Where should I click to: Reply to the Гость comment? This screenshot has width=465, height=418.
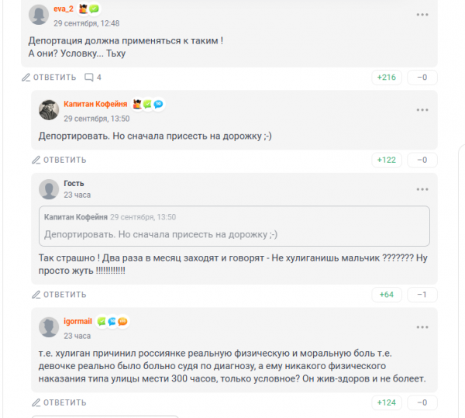[x=59, y=295]
